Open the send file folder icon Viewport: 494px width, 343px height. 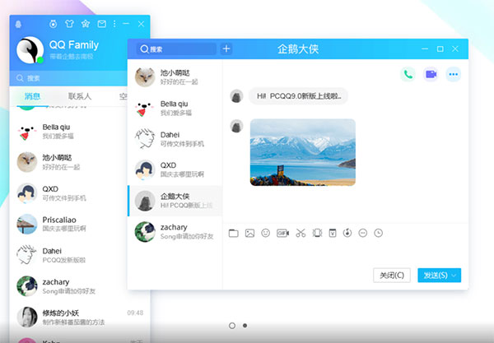click(x=234, y=234)
